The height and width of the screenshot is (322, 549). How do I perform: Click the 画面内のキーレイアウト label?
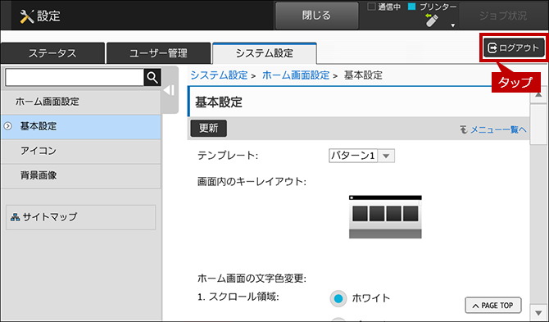(x=252, y=182)
